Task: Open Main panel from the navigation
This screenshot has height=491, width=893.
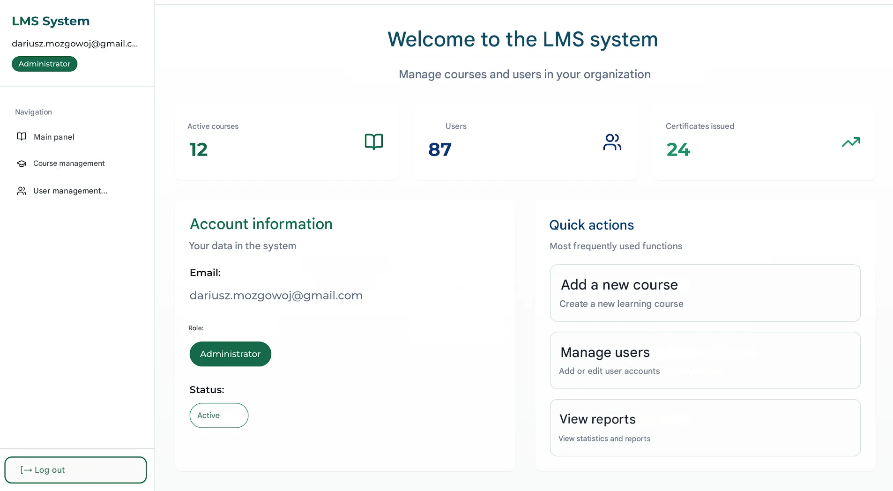Action: point(53,137)
